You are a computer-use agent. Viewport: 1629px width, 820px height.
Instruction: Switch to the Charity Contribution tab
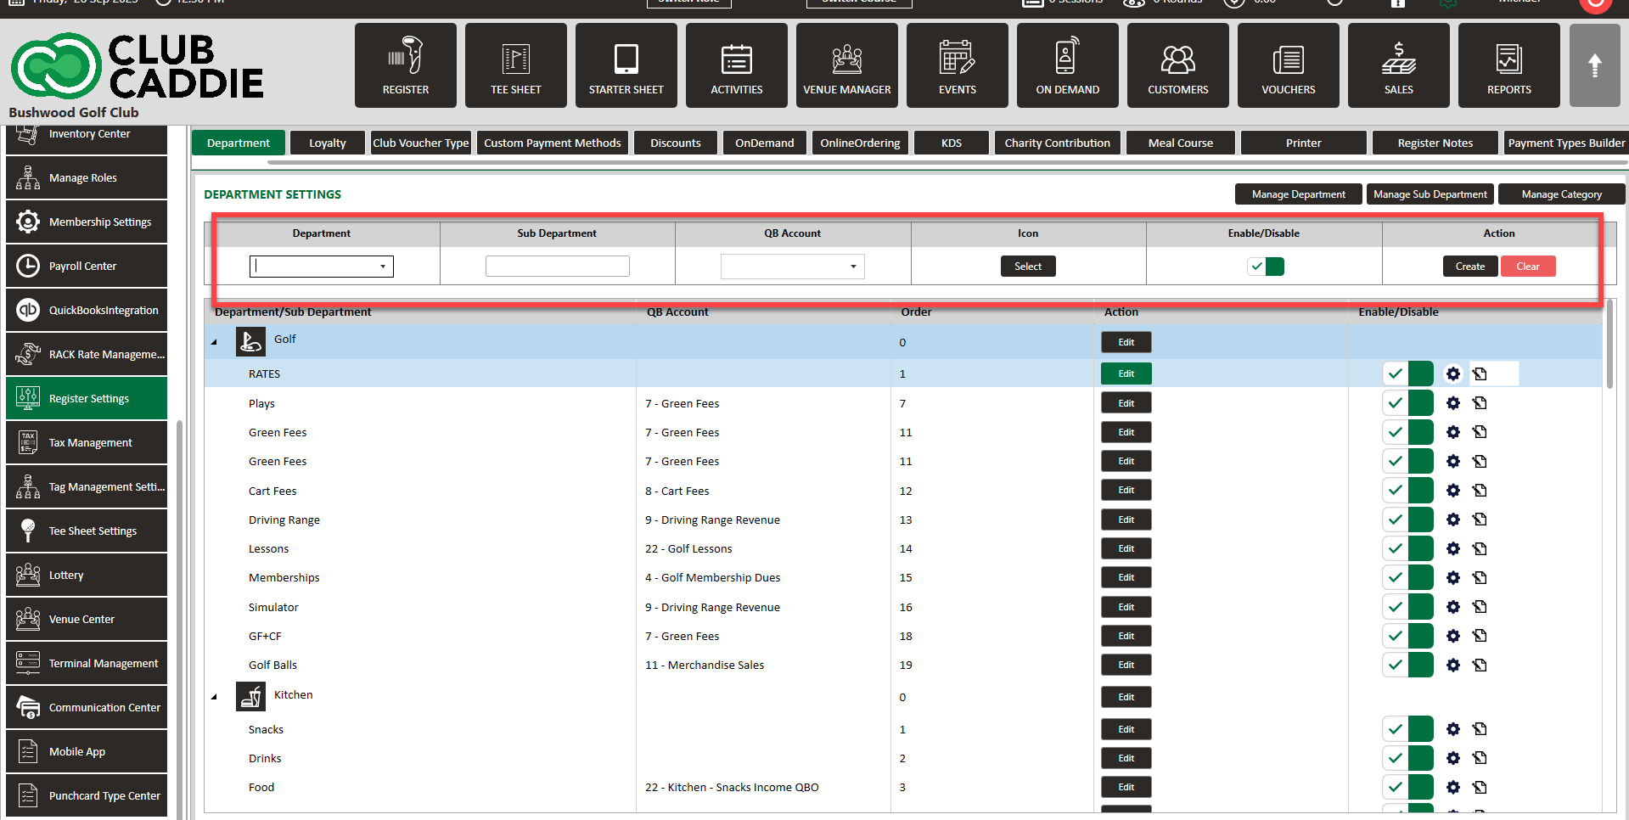coord(1057,143)
